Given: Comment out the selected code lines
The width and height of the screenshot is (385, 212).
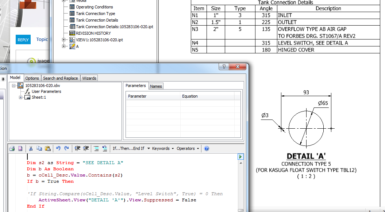Looking at the screenshot, I should [96, 148].
